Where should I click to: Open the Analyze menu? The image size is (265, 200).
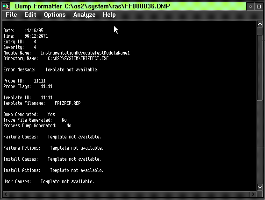click(84, 15)
